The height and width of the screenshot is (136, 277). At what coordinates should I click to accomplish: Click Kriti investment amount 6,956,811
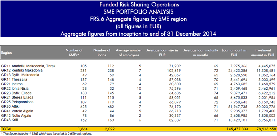tap(267, 120)
